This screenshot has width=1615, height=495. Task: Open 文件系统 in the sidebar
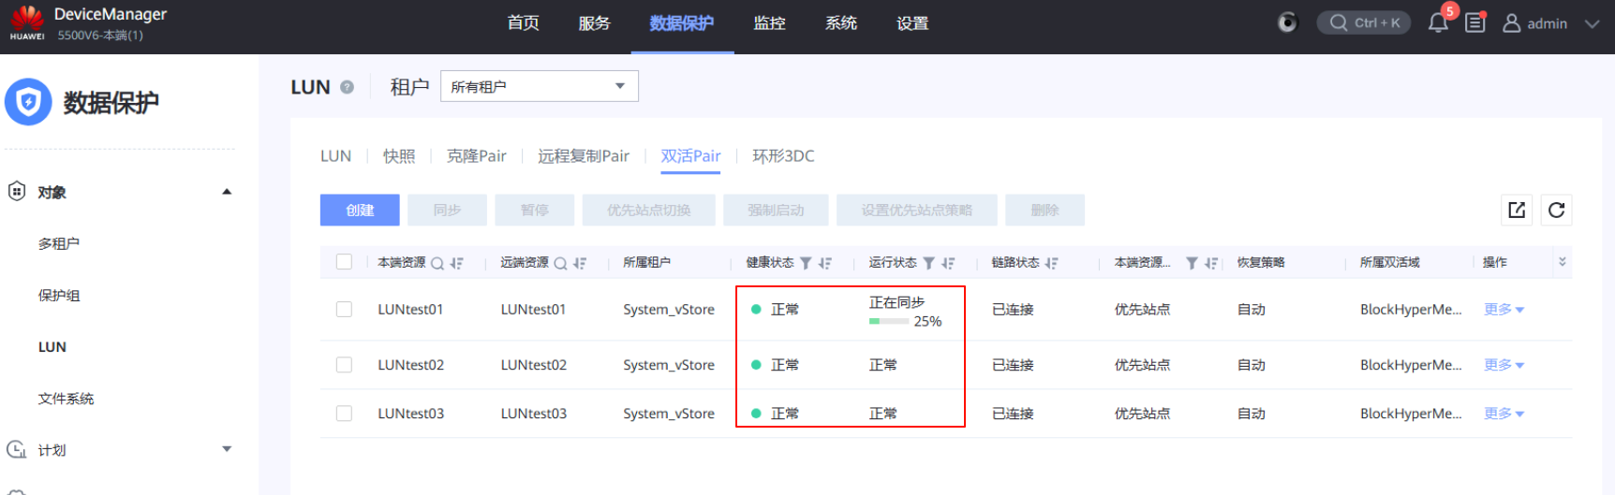tap(66, 399)
